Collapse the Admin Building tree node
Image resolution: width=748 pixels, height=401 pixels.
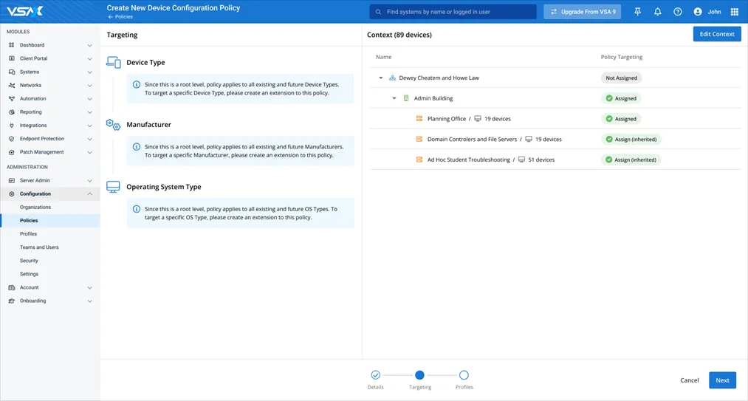394,98
